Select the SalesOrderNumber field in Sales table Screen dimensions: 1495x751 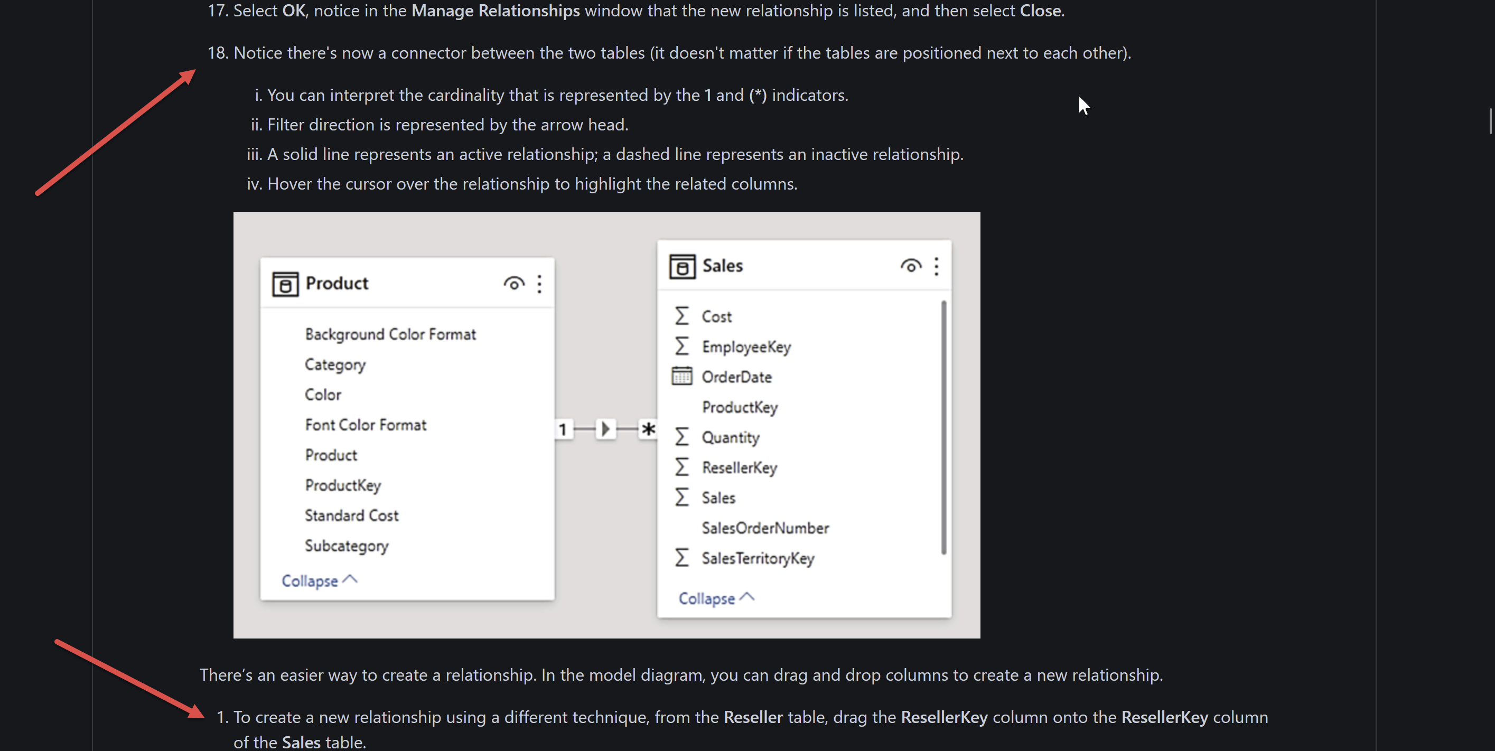[765, 528]
